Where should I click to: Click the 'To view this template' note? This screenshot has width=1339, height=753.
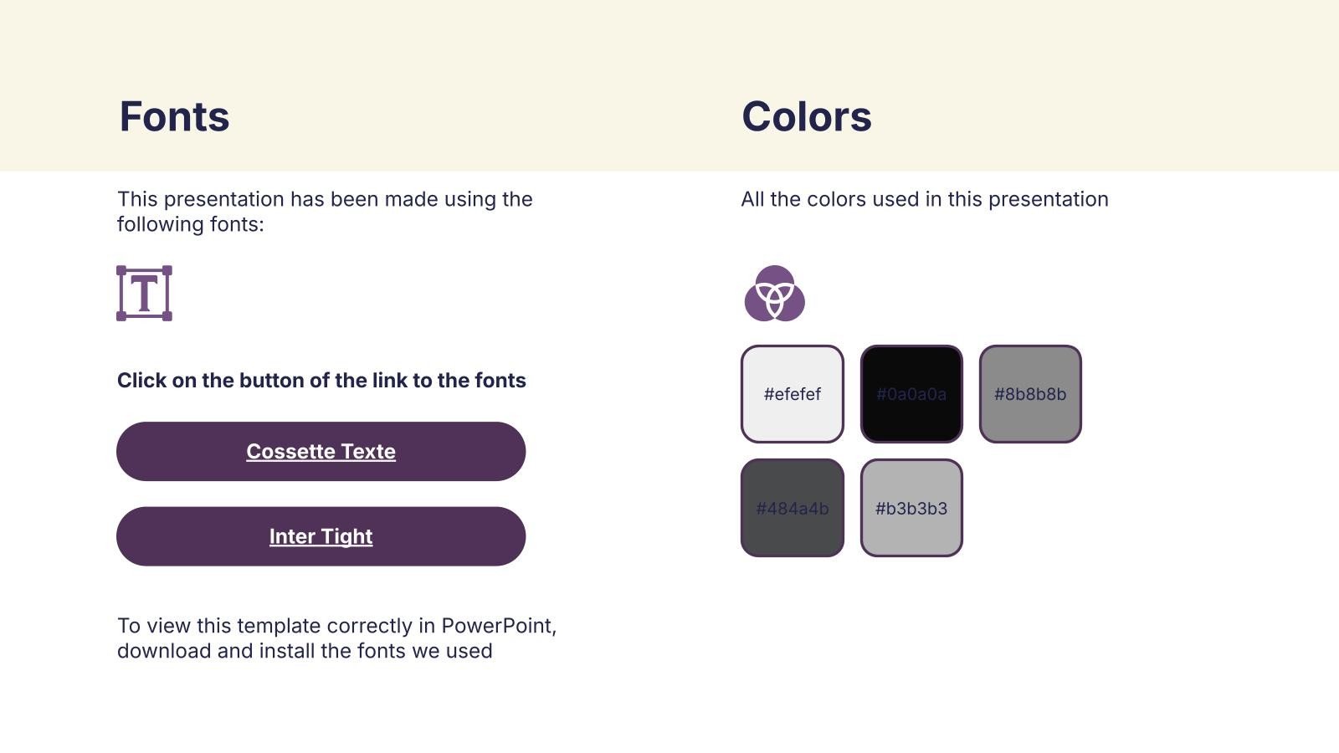coord(336,638)
